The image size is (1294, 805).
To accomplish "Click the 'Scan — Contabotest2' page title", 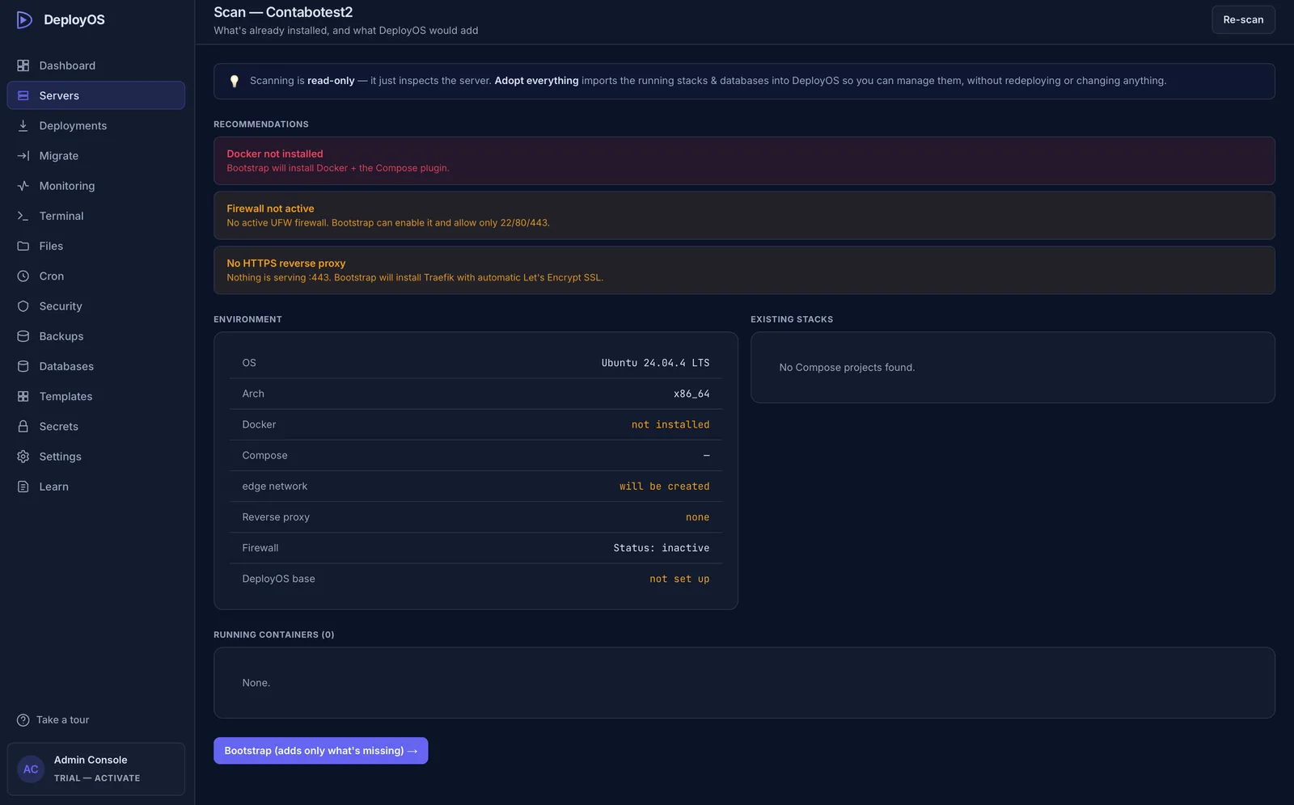I will pos(283,12).
